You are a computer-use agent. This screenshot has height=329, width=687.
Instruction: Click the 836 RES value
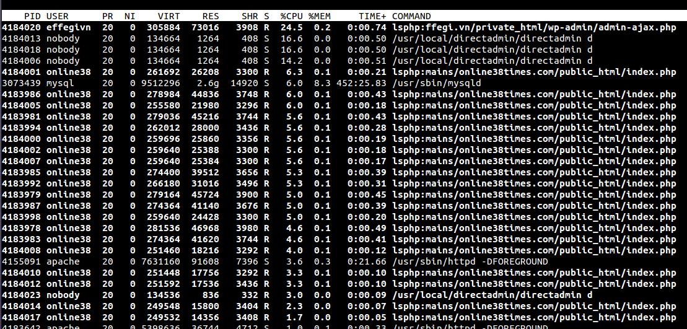pos(211,296)
